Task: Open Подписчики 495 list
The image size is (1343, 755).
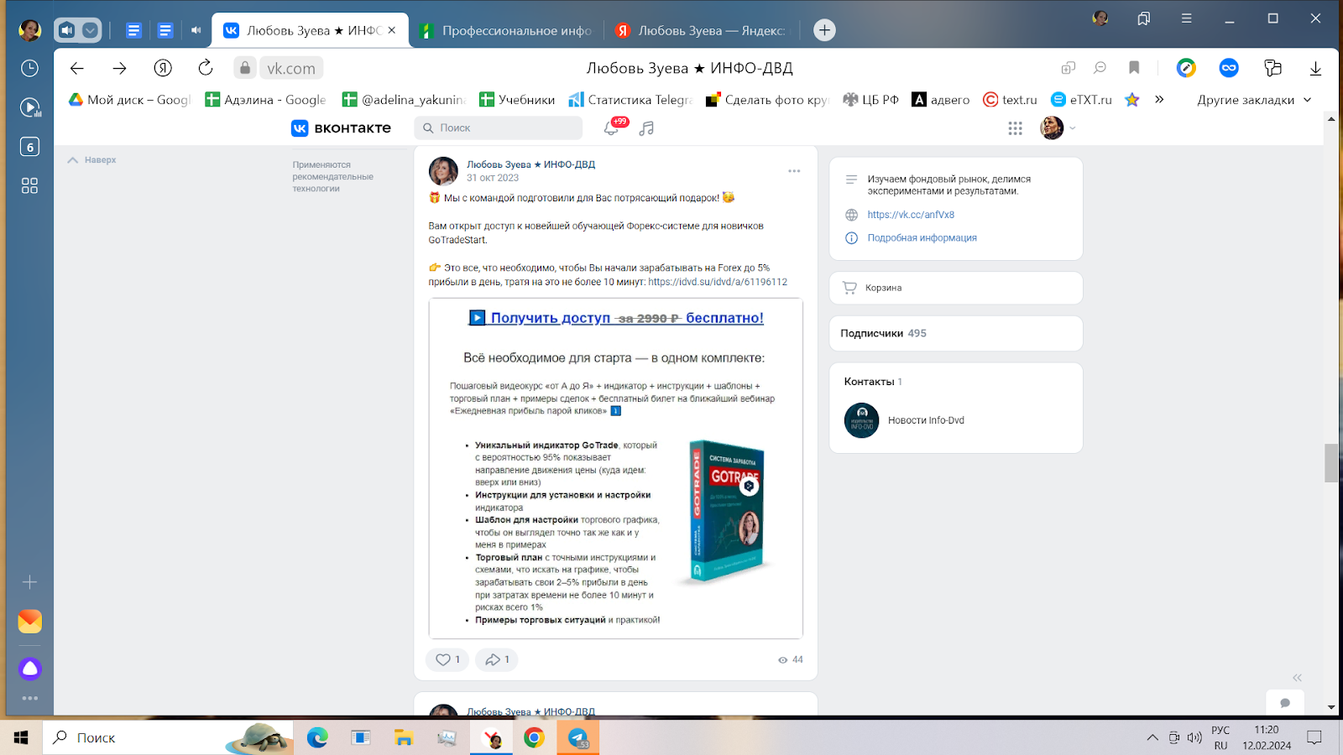Action: (x=956, y=333)
